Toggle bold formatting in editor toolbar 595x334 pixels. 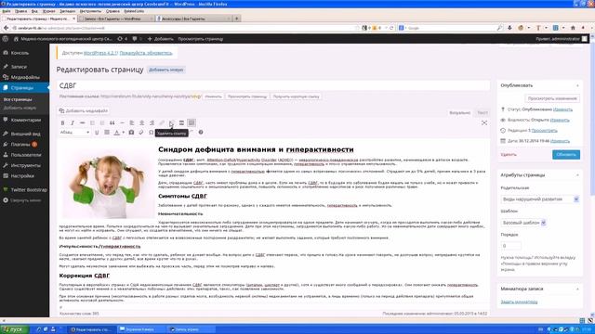62,122
